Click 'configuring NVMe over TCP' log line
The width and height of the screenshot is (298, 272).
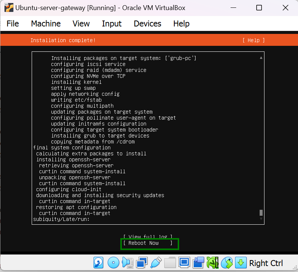click(x=88, y=76)
